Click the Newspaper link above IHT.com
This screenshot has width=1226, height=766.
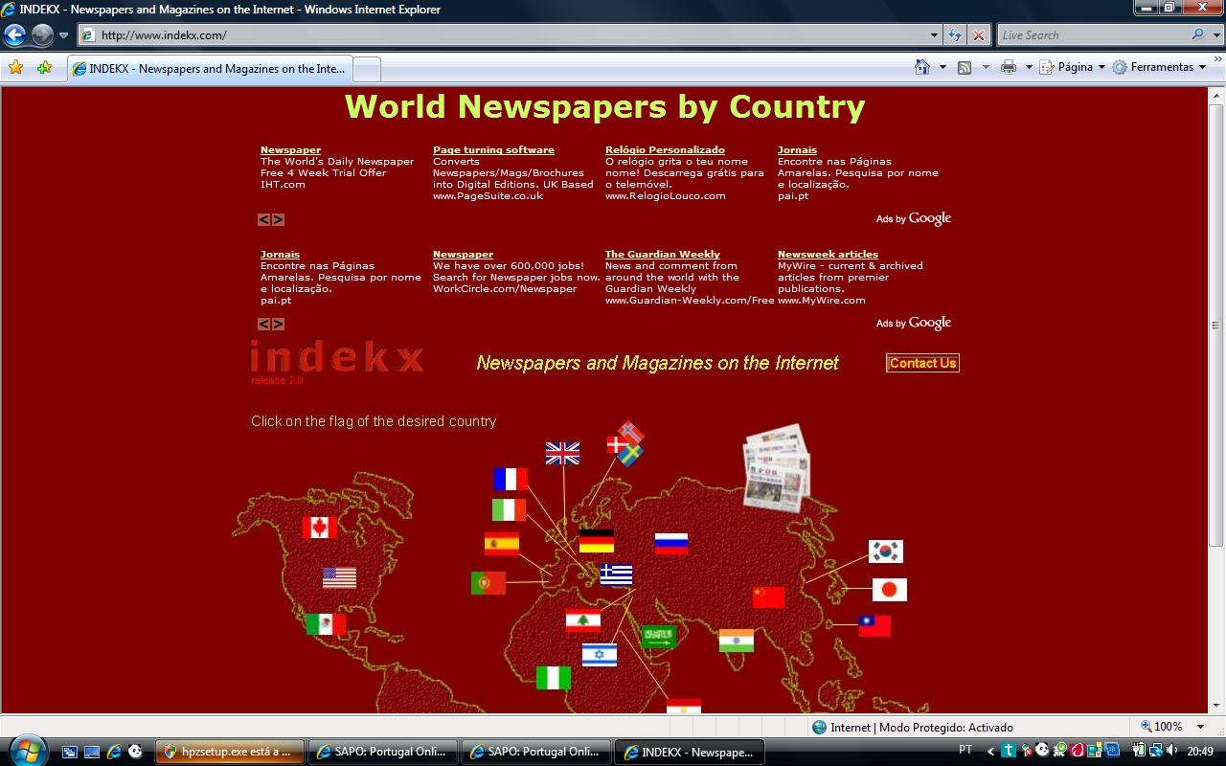290,150
